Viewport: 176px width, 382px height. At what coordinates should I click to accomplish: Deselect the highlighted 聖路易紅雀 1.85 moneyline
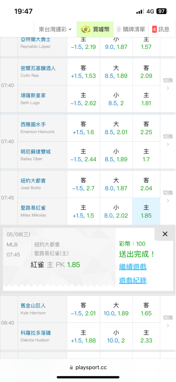pos(146,211)
